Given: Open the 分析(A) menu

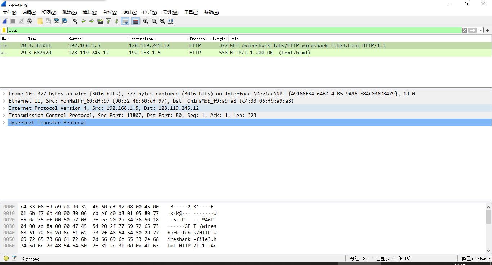Looking at the screenshot, I should click(110, 13).
